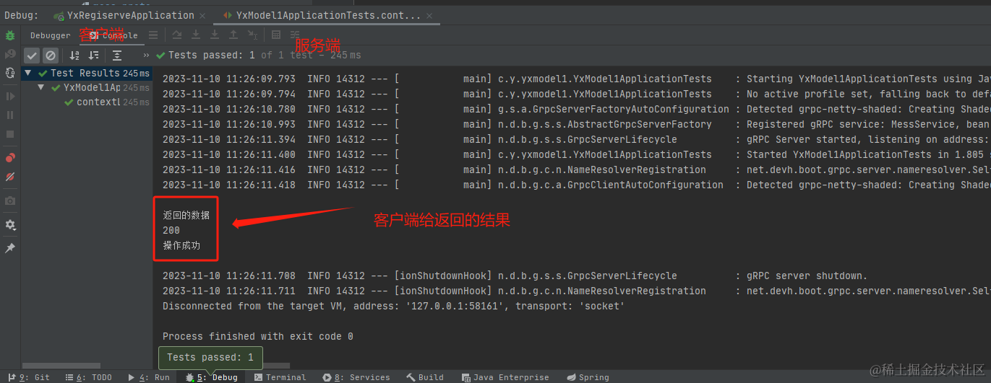Viewport: 991px width, 383px height.
Task: Select the Test Results row
Action: 87,73
